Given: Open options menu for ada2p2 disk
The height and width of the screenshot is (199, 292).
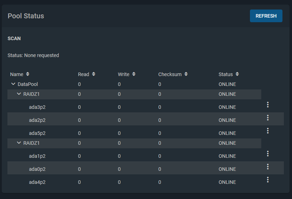Looking at the screenshot, I should (268, 118).
